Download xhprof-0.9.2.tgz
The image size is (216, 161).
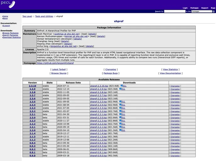pos(99,149)
